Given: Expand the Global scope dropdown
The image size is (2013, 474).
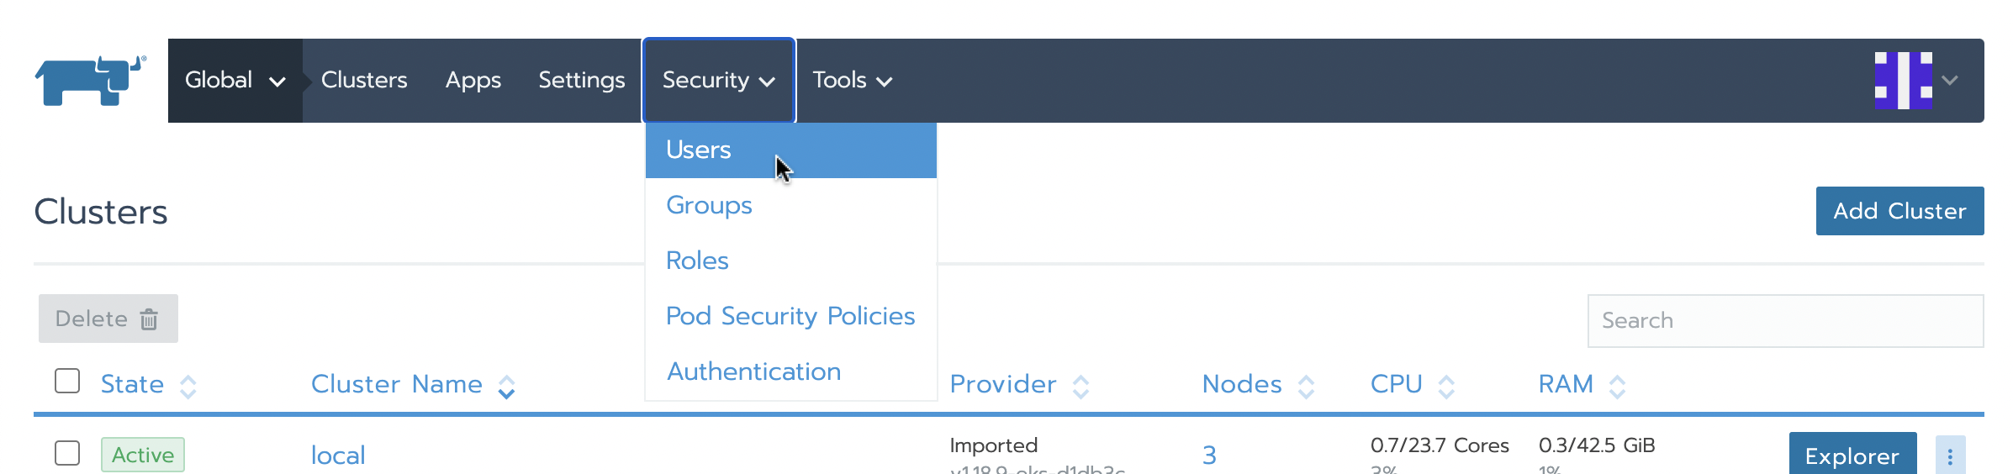Looking at the screenshot, I should click(x=235, y=81).
